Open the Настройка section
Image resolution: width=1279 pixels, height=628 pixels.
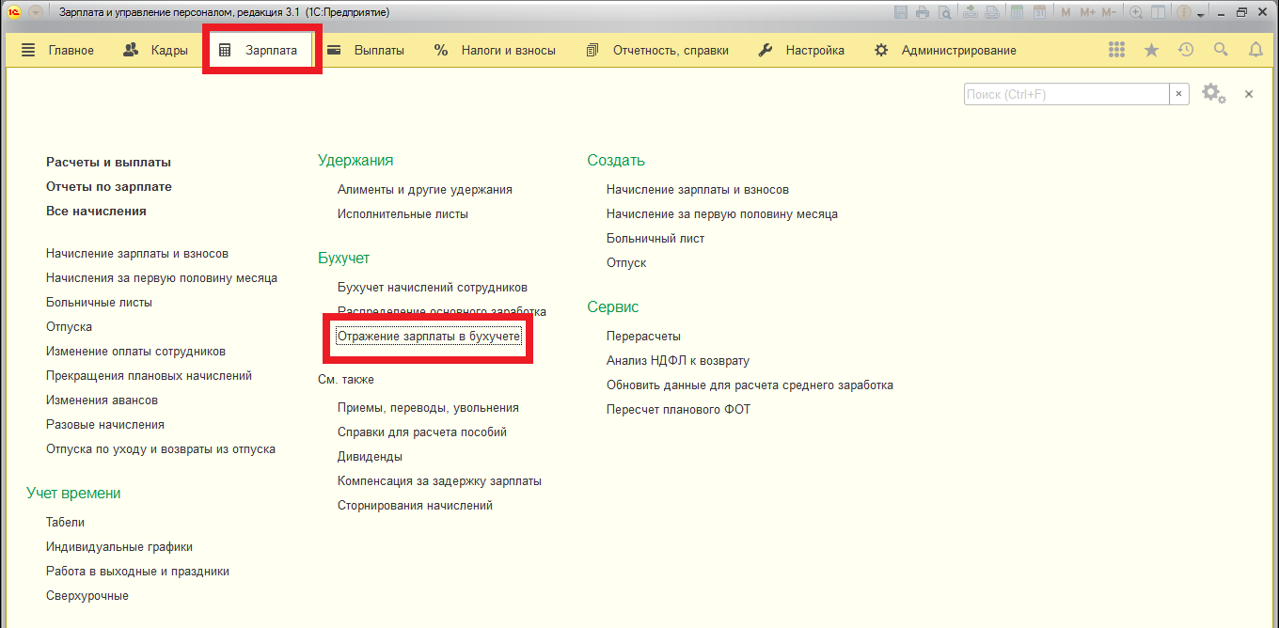pos(801,51)
